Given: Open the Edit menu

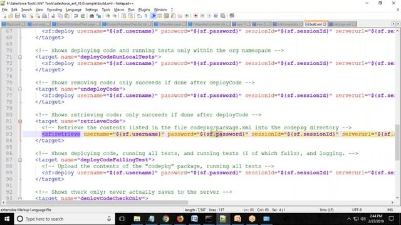Looking at the screenshot, I should point(14,10).
